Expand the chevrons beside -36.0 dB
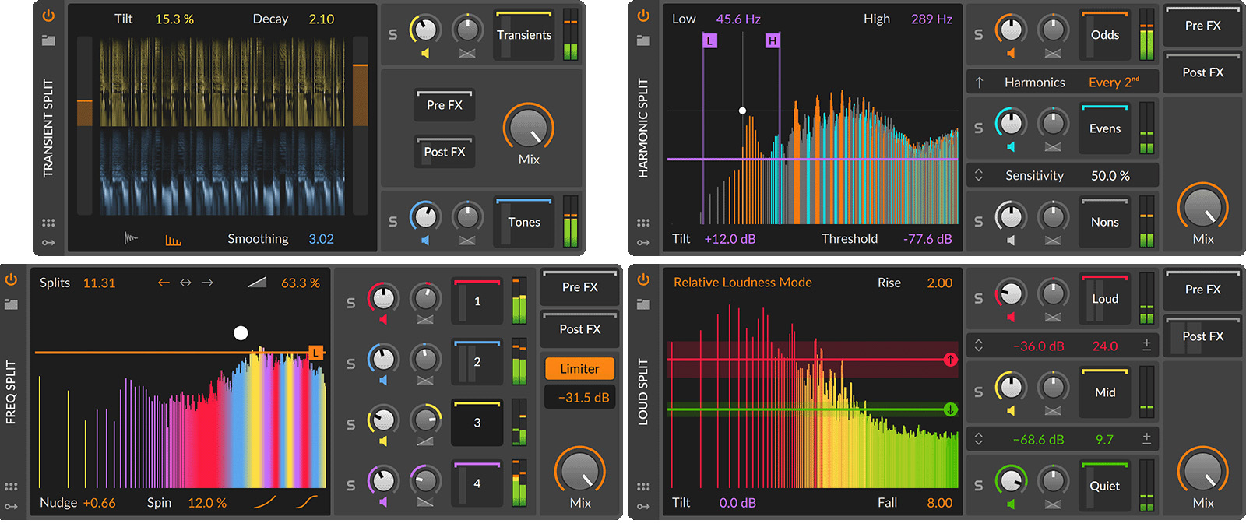1246x527 pixels. pos(979,346)
